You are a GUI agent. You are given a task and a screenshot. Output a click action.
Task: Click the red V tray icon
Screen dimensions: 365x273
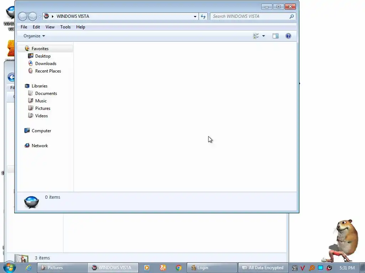pyautogui.click(x=303, y=268)
